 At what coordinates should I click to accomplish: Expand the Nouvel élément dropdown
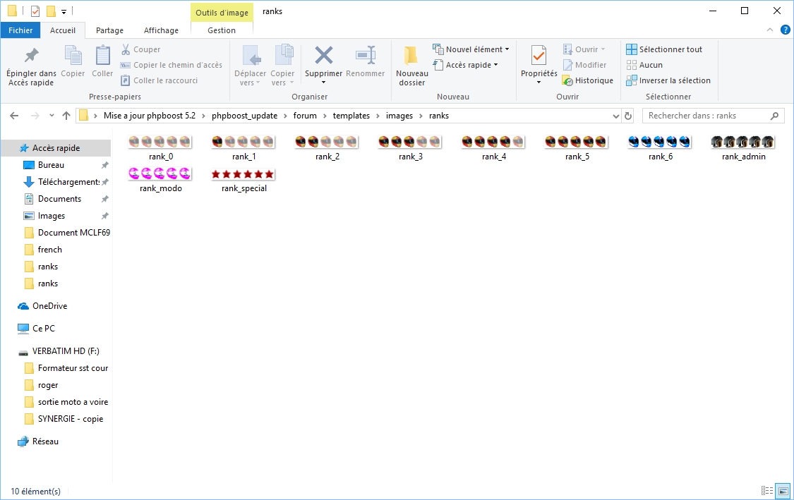pyautogui.click(x=471, y=49)
